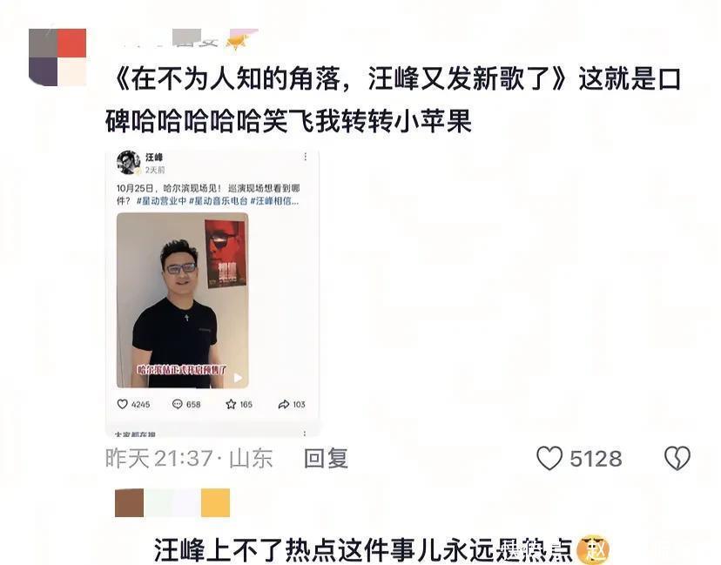This screenshot has height=565, width=721.
Task: Open the embedded screenshot image in comment
Action: pos(212,292)
